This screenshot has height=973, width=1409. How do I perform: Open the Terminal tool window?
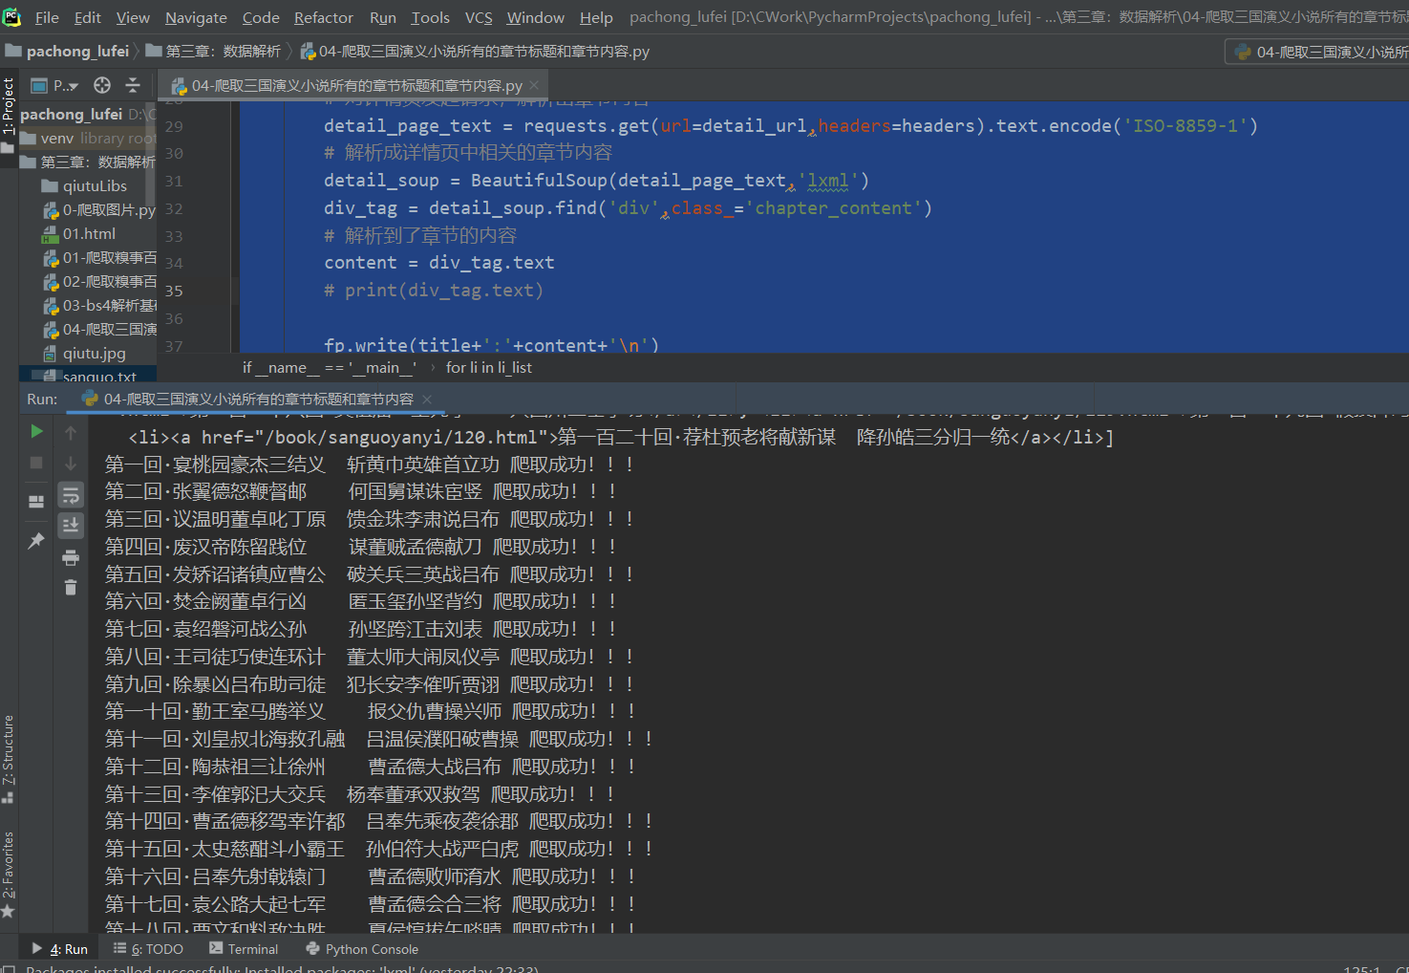click(244, 949)
